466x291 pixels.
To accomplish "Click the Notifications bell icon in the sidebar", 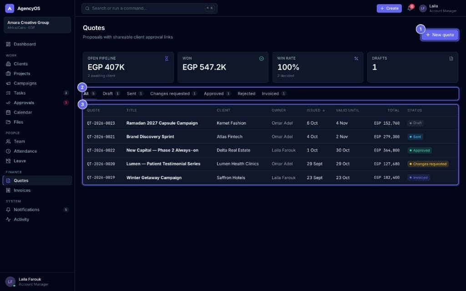I will [x=8, y=210].
